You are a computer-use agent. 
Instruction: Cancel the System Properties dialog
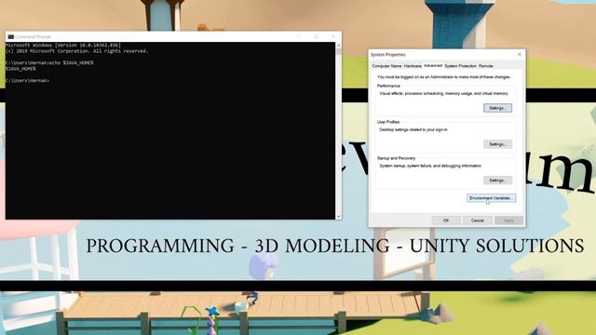pos(478,221)
